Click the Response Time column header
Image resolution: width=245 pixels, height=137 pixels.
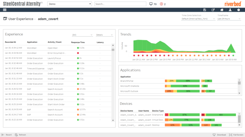[x=78, y=42]
